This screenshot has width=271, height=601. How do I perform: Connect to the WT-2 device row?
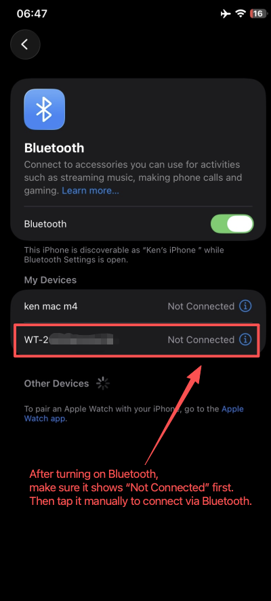[138, 340]
